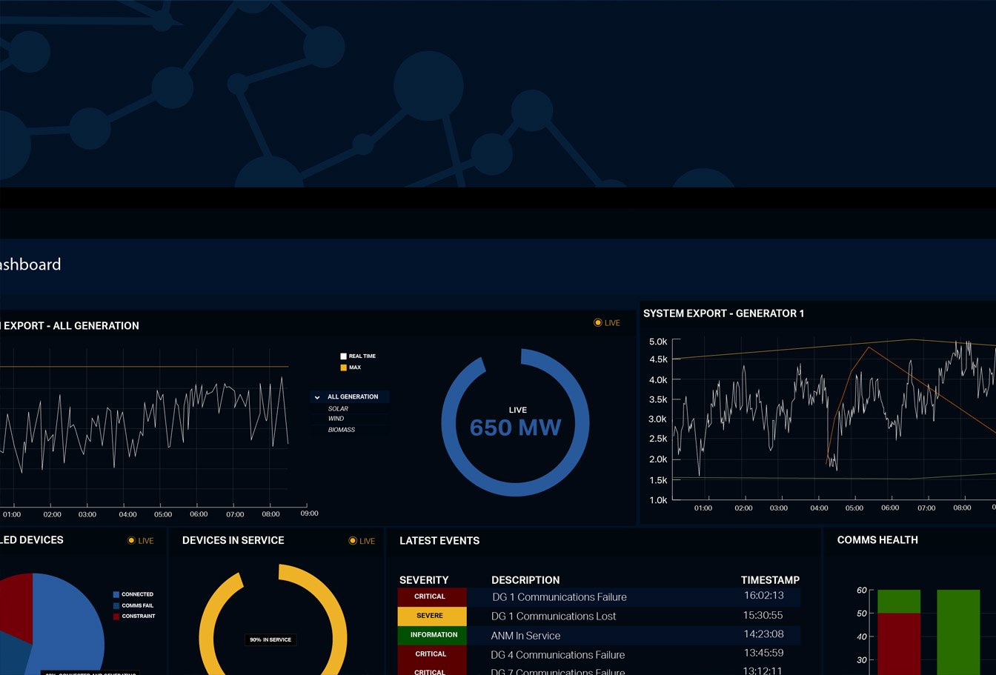Click the red CONSTRAINT legend square
The height and width of the screenshot is (675, 996).
pyautogui.click(x=116, y=616)
